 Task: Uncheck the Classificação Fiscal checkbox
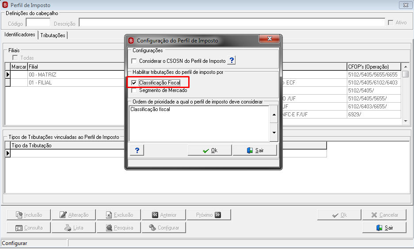tap(134, 83)
